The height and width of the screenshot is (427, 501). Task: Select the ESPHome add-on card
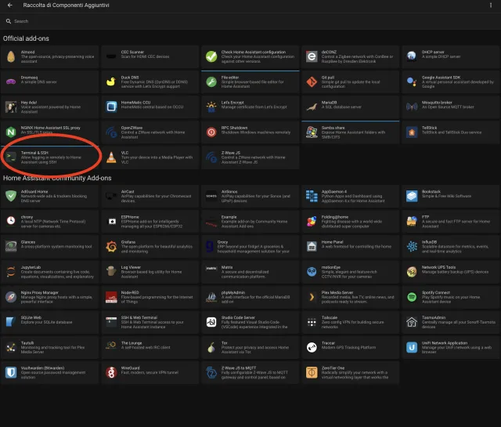pos(149,220)
